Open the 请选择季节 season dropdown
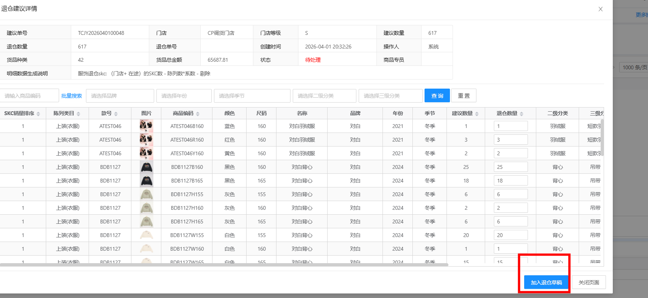648x298 pixels. (252, 96)
